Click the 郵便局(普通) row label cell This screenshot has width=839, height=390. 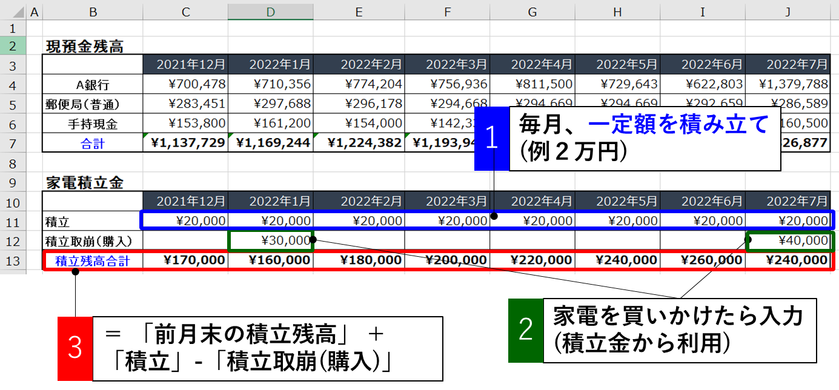click(93, 104)
